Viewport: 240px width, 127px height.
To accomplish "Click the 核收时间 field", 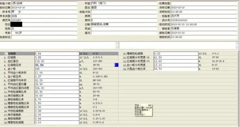I will pyautogui.click(x=204, y=24).
